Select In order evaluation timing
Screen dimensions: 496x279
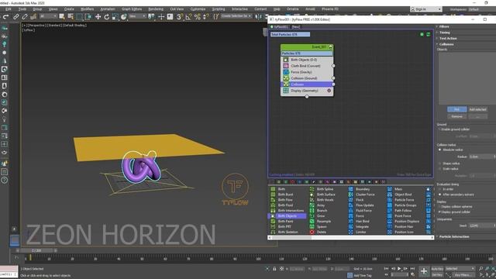(x=439, y=189)
